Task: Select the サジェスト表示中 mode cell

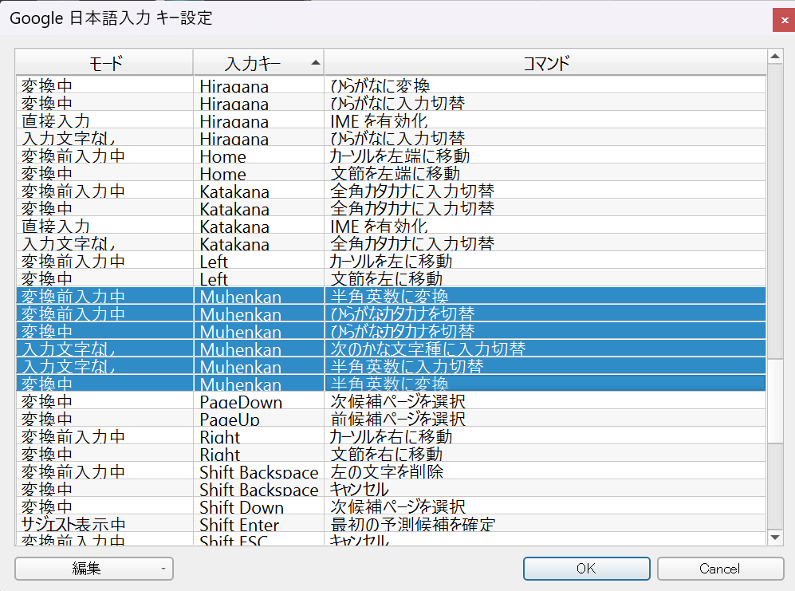Action: click(104, 523)
